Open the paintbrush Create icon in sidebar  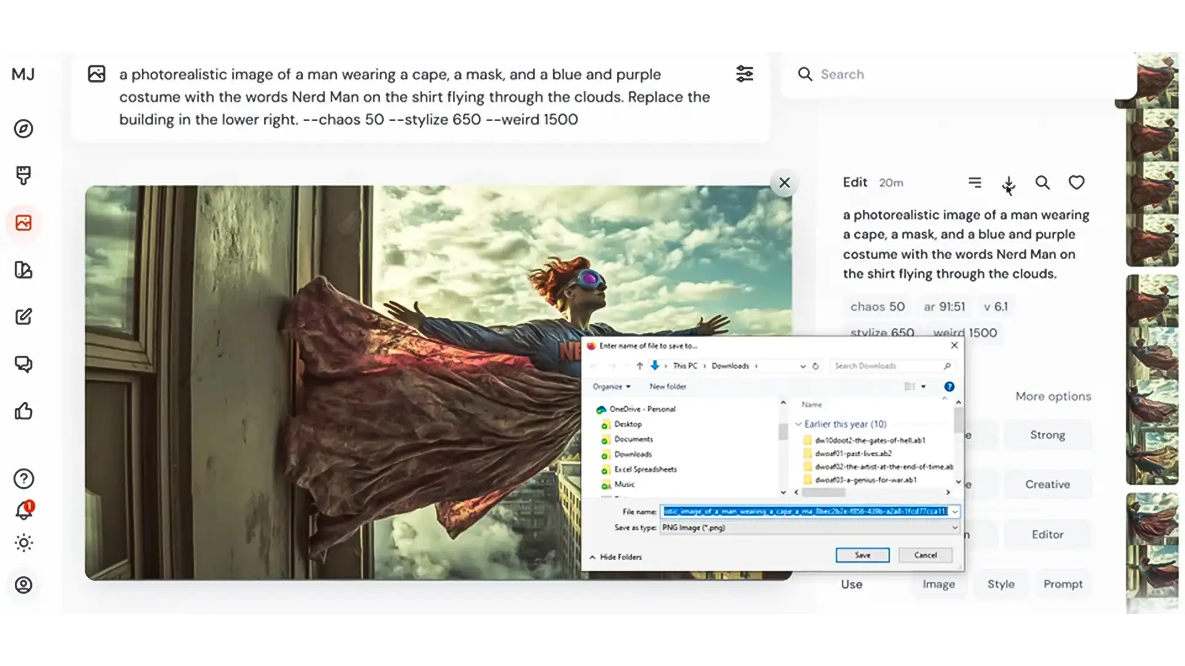click(23, 176)
